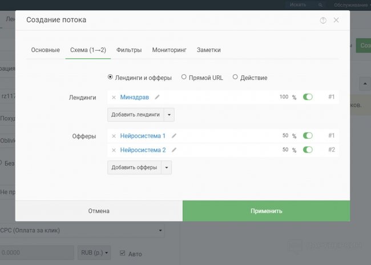
Task: Disable the Минздрав landing toggle
Action: 308,97
